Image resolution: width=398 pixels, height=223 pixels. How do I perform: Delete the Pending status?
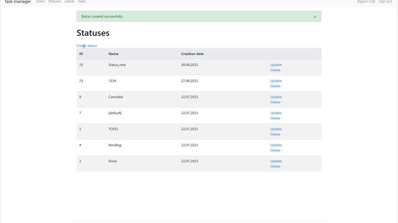click(275, 151)
